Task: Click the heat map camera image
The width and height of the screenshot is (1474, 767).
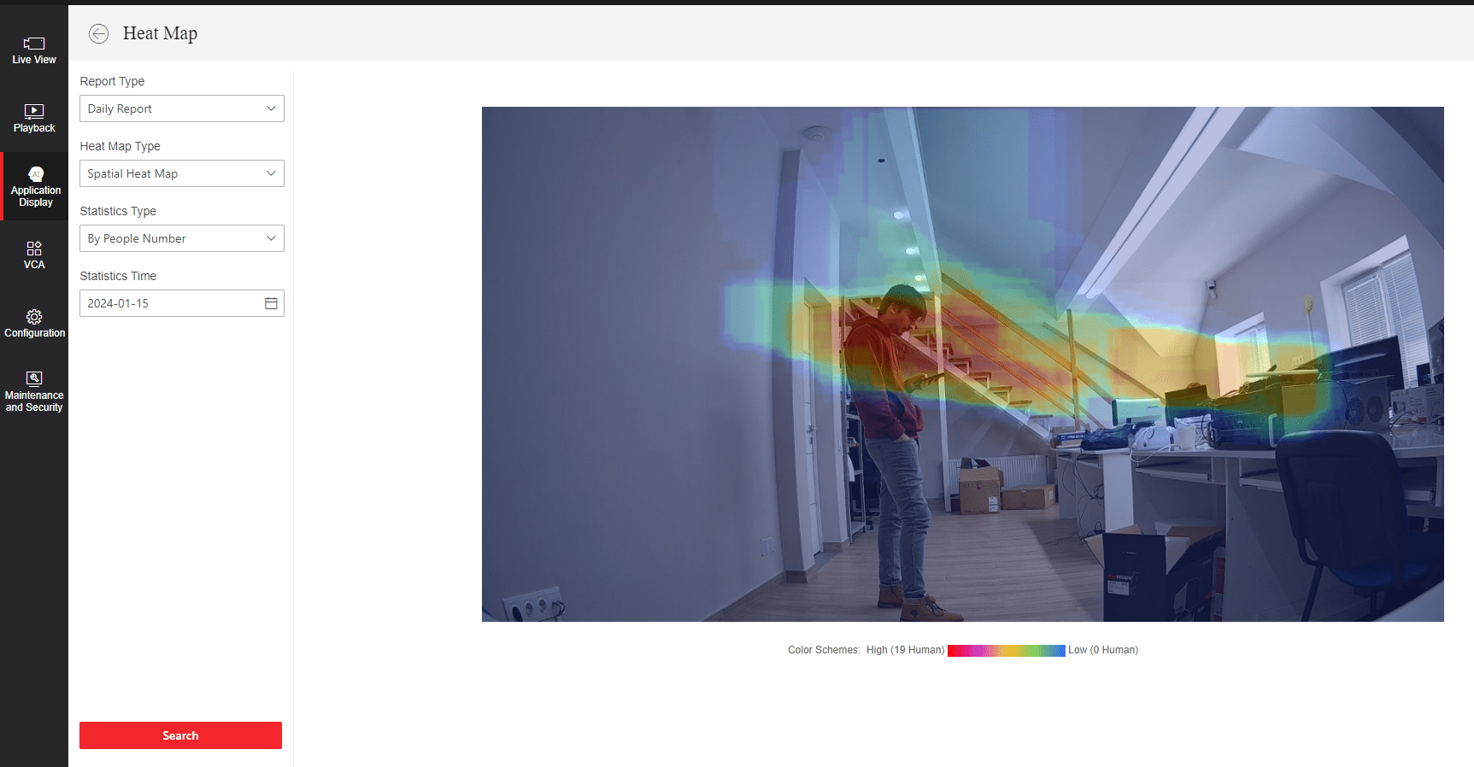Action: click(962, 364)
